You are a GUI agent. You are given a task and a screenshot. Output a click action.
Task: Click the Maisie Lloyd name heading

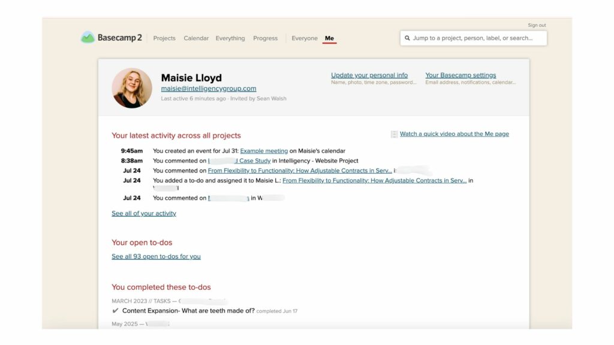pyautogui.click(x=191, y=78)
